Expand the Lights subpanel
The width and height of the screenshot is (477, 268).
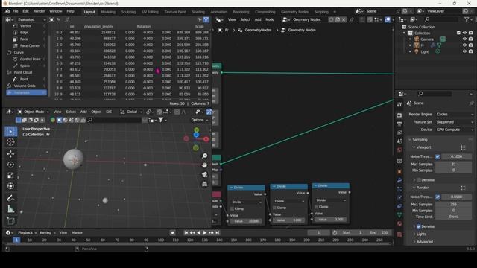point(421,234)
